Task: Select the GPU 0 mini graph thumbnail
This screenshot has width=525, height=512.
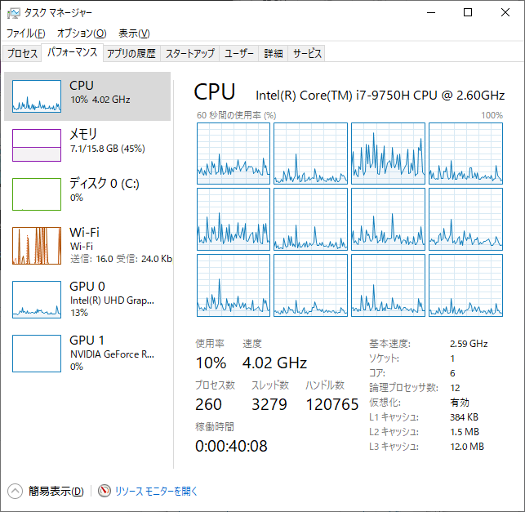Action: (37, 300)
